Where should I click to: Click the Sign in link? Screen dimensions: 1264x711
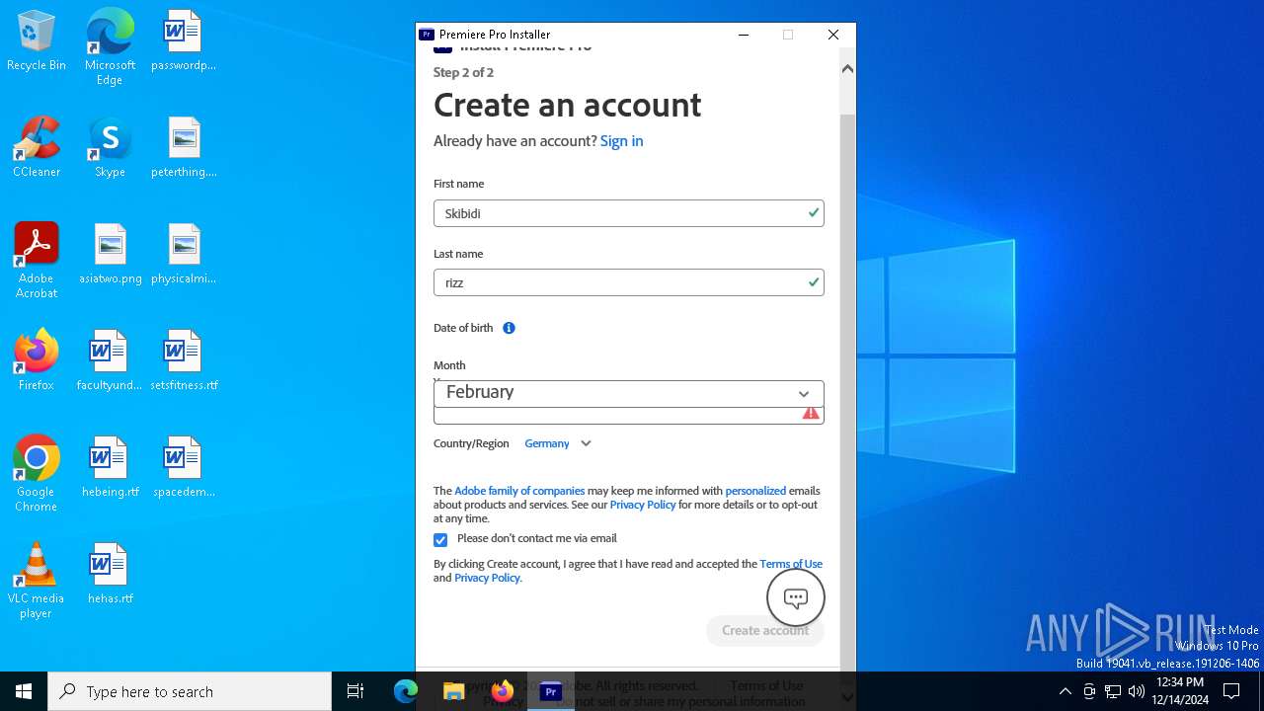coord(621,141)
